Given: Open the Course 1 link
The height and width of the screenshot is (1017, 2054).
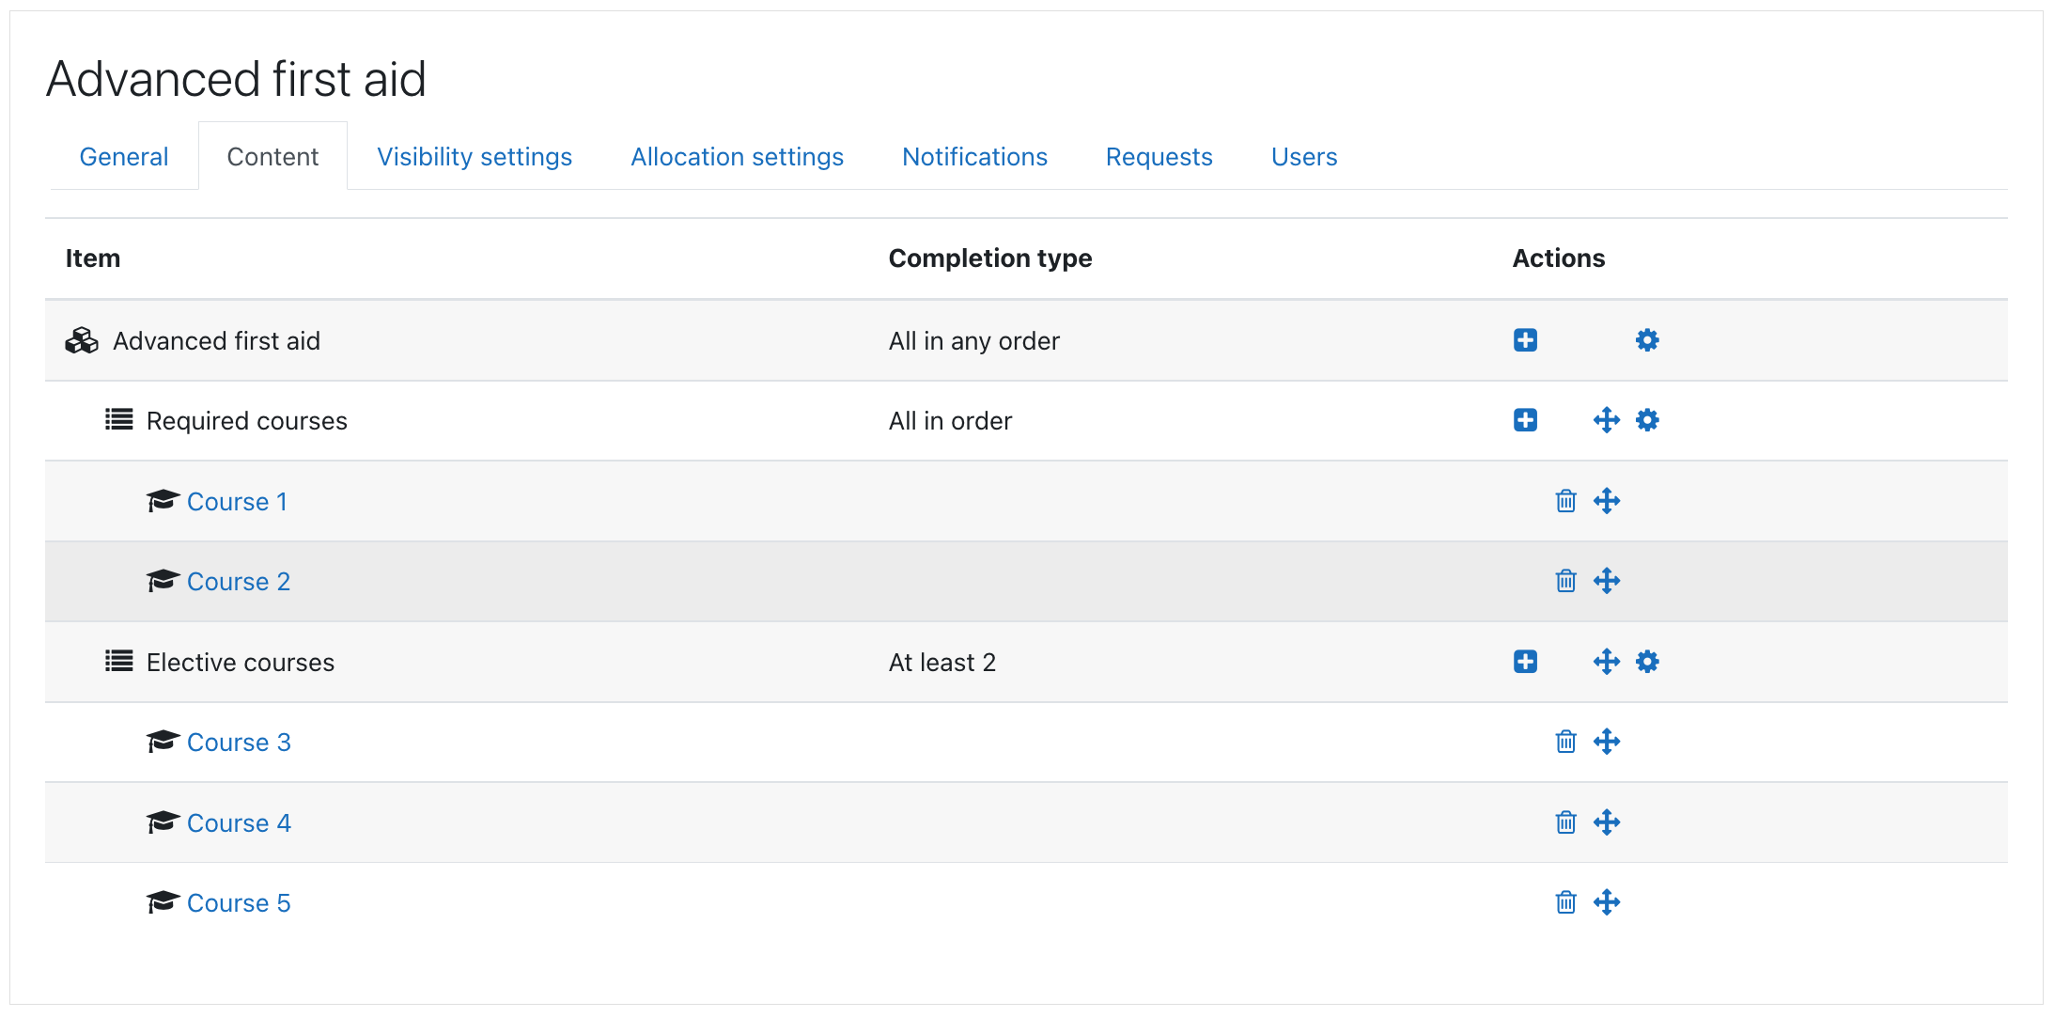Looking at the screenshot, I should click(237, 502).
